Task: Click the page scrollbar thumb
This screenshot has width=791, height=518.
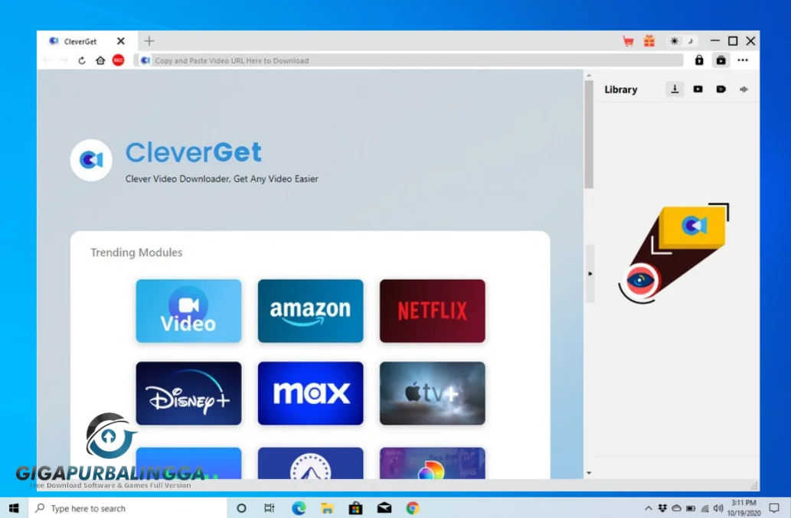Action: (x=589, y=134)
